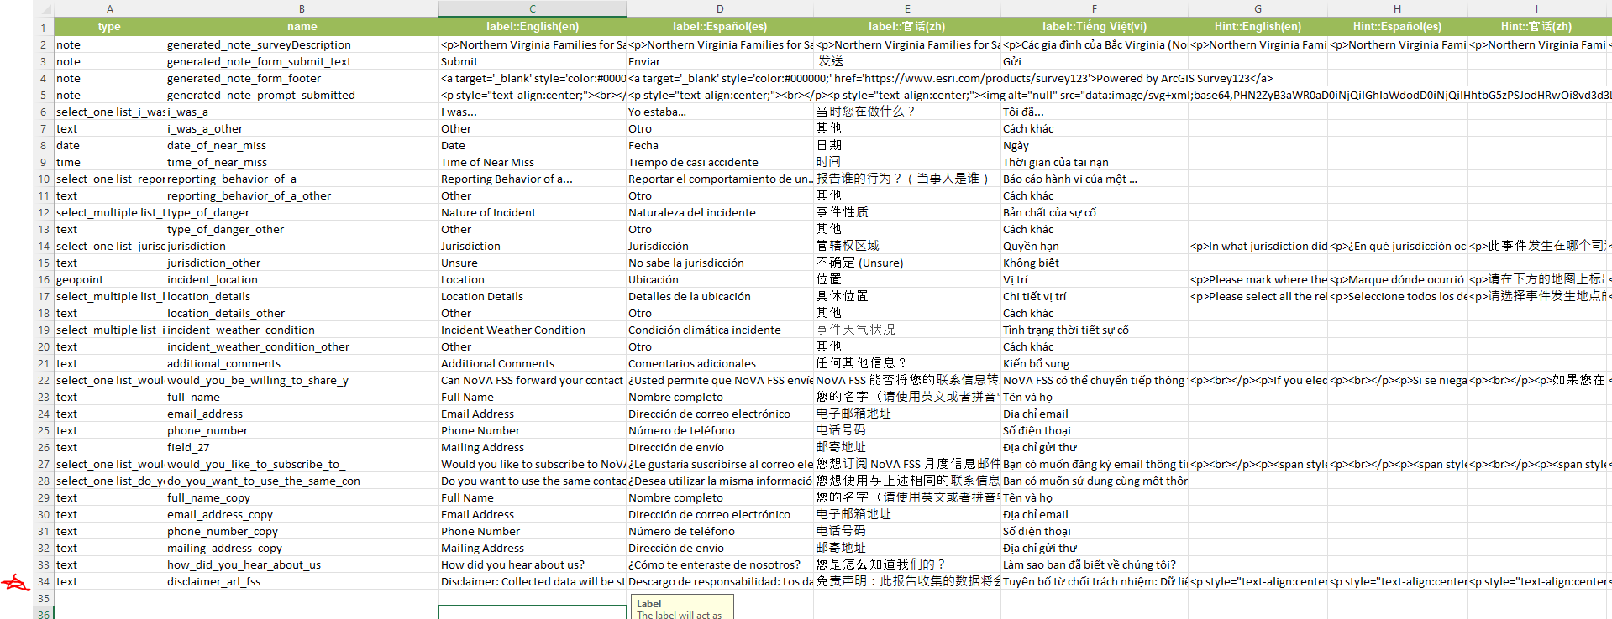The image size is (1612, 619).
Task: Select cell 'i_was_a_other'
Action: click(302, 128)
